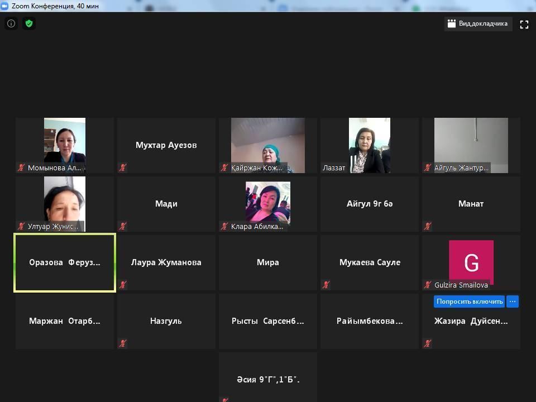
Task: Select the Мукаева Сауле name
Action: point(370,262)
